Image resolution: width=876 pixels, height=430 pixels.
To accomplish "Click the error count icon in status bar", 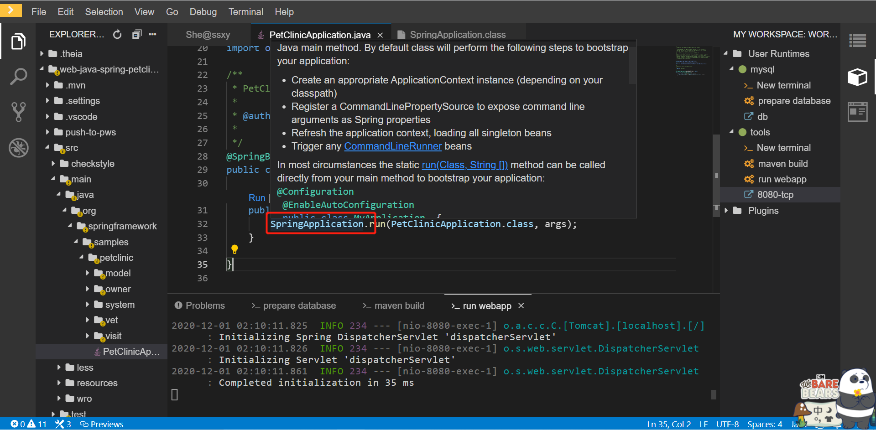I will 15,424.
